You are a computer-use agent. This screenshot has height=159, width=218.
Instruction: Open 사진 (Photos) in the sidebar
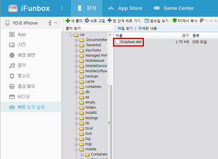coord(31,45)
